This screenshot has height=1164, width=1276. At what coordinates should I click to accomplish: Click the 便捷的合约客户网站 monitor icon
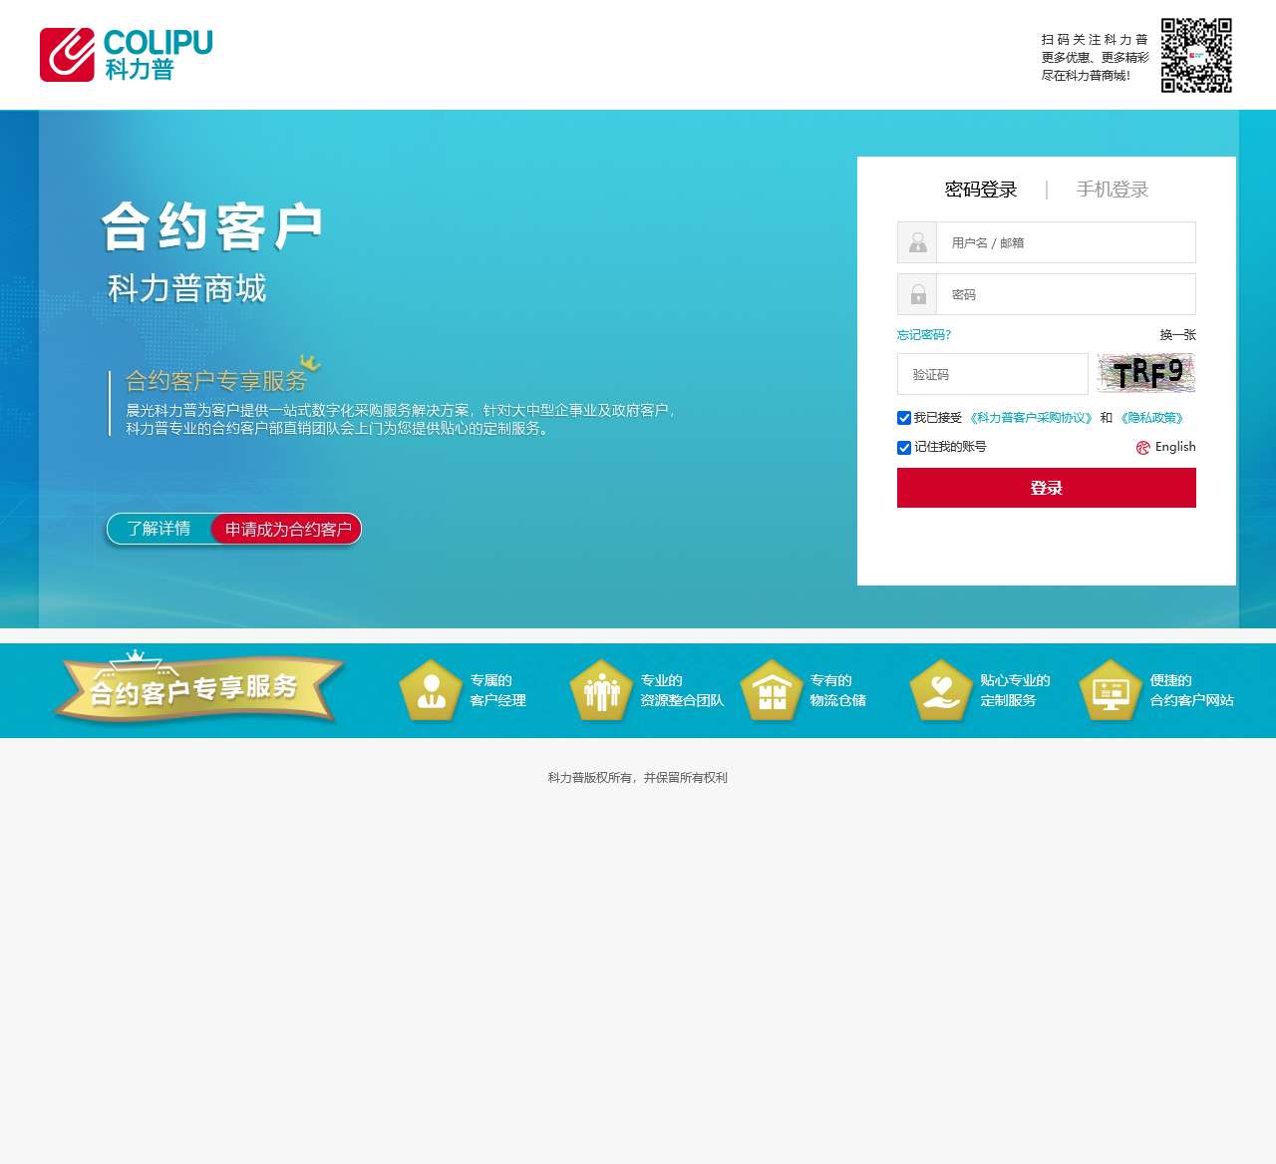coord(1111,690)
